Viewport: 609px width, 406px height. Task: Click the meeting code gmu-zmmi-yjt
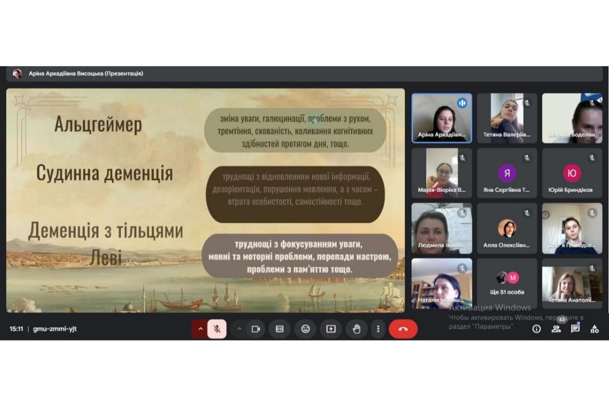55,329
